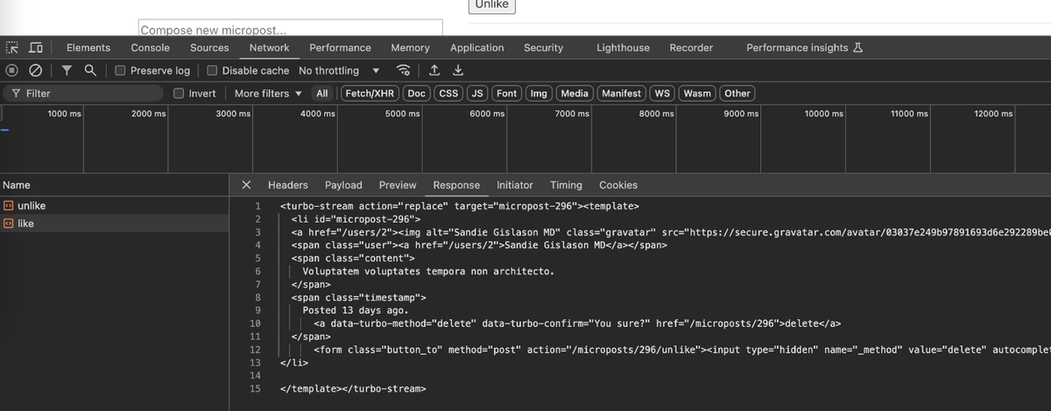Filter requests by Font type
1051x411 pixels.
click(507, 94)
